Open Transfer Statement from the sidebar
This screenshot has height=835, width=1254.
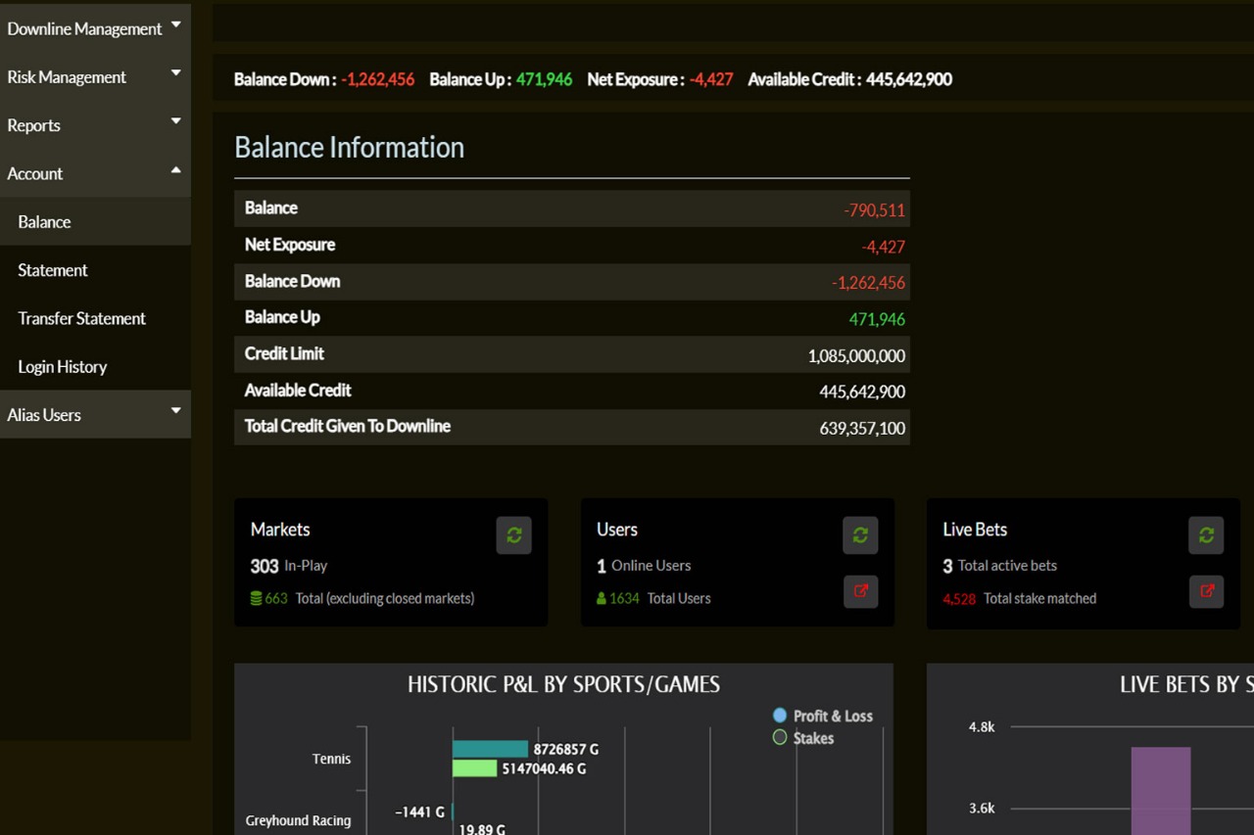pos(81,318)
